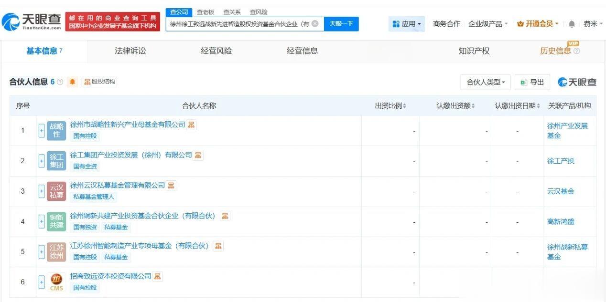Click the TianYanCha logo in the header
Viewport: 606px width, 302px height.
pos(32,21)
